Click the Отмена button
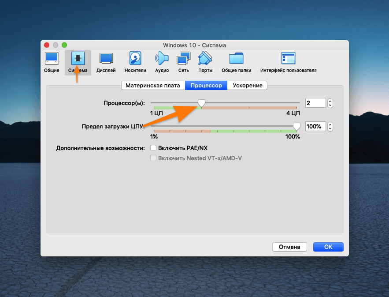This screenshot has width=389, height=297. point(289,247)
